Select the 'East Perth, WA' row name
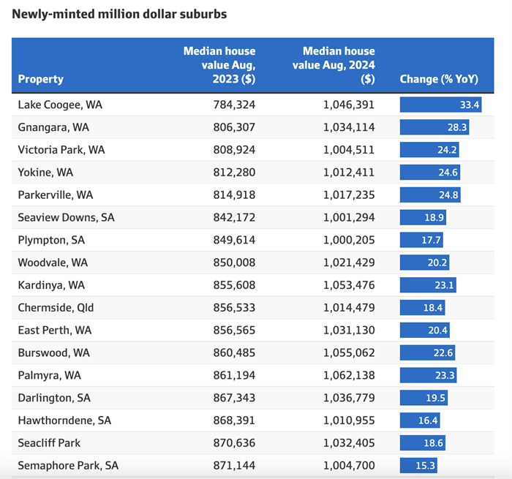This screenshot has height=479, width=512. [55, 330]
